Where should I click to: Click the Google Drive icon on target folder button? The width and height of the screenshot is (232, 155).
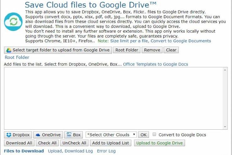click(x=8, y=50)
